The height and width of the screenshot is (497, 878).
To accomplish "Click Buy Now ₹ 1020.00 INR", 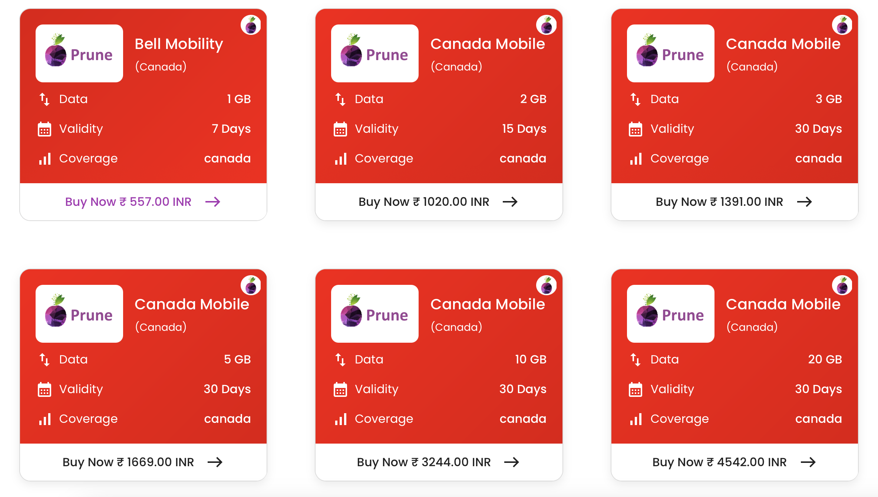I will (x=438, y=202).
